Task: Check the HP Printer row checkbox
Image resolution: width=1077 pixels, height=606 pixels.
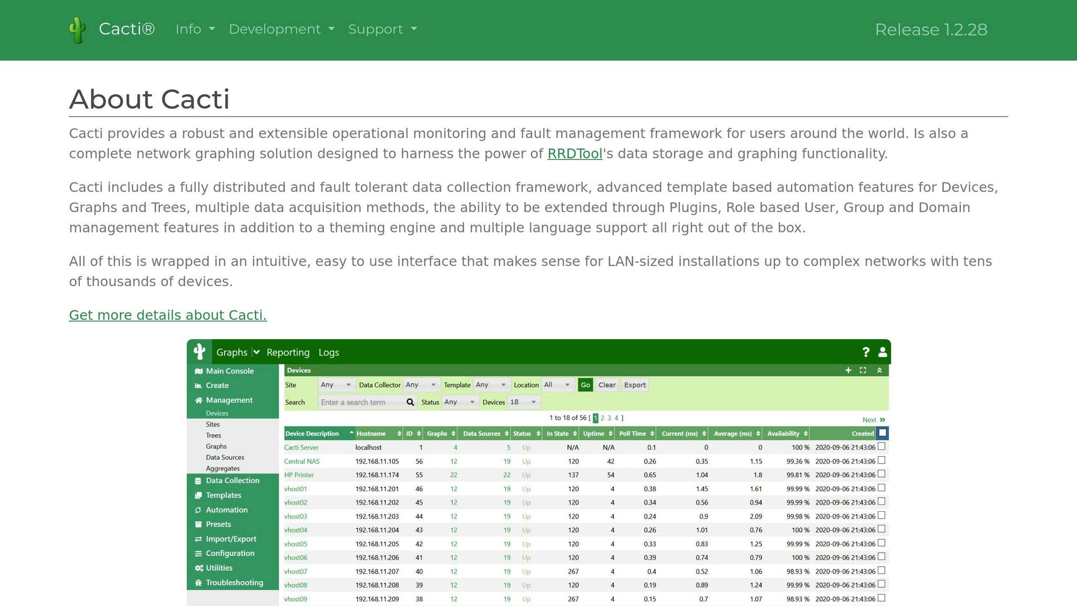Action: (x=881, y=474)
